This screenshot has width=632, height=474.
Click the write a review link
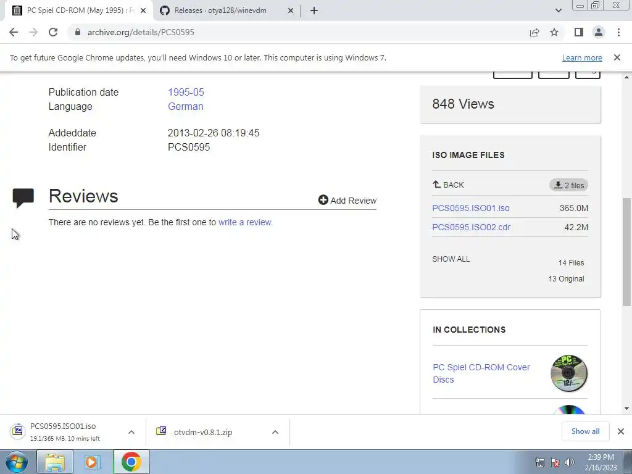[246, 222]
